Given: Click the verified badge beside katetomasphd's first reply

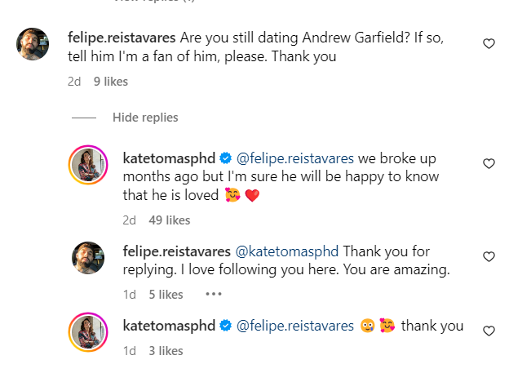Looking at the screenshot, I should click(225, 157).
